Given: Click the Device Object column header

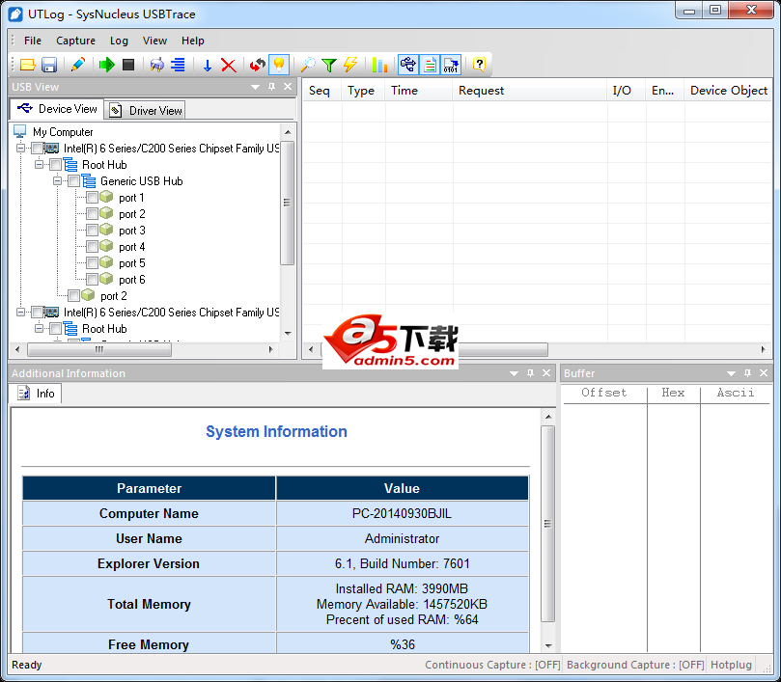Looking at the screenshot, I should click(x=728, y=91).
